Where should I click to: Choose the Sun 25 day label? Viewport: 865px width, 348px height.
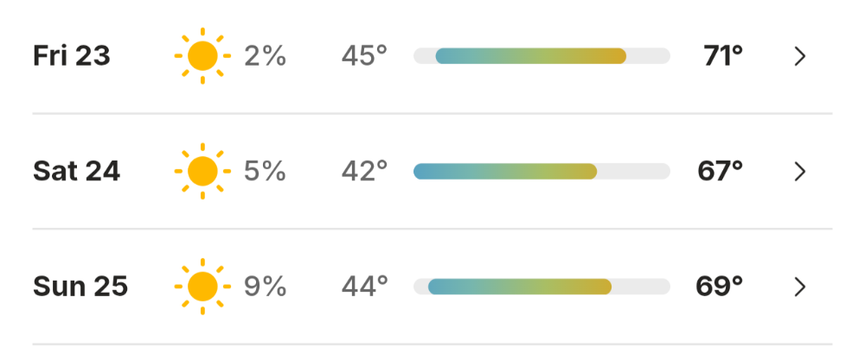tap(80, 287)
